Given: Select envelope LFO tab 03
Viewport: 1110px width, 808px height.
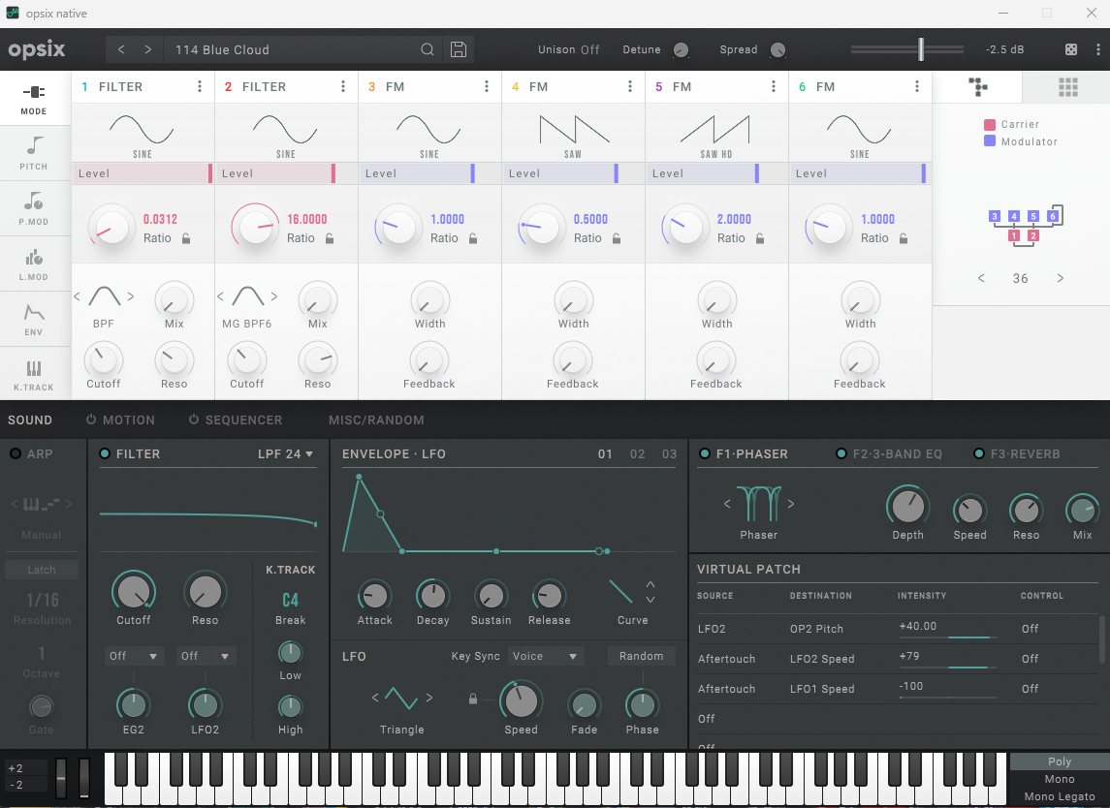Looking at the screenshot, I should (x=669, y=454).
